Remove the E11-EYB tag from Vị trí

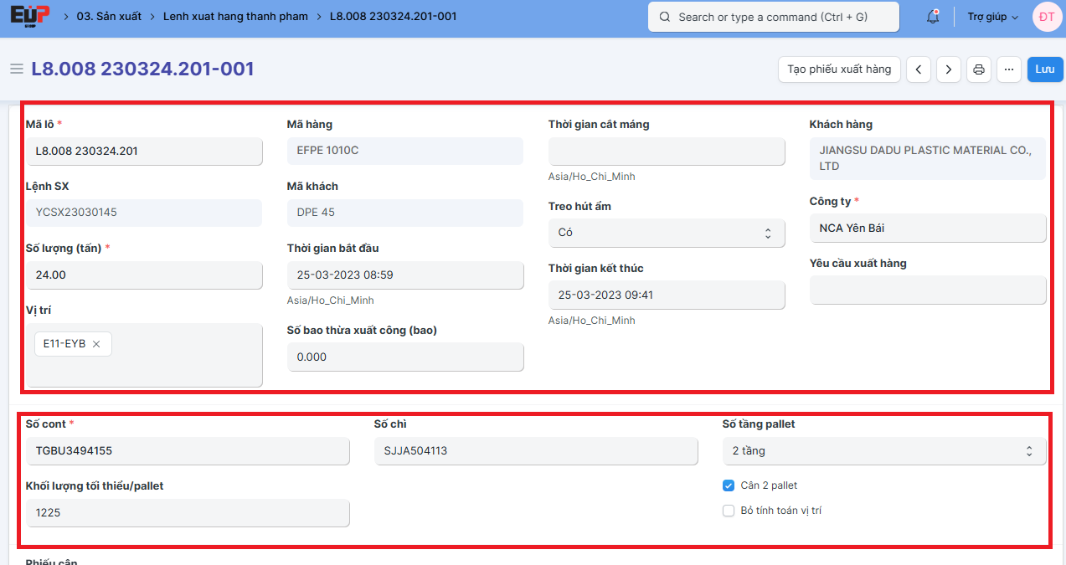[96, 344]
